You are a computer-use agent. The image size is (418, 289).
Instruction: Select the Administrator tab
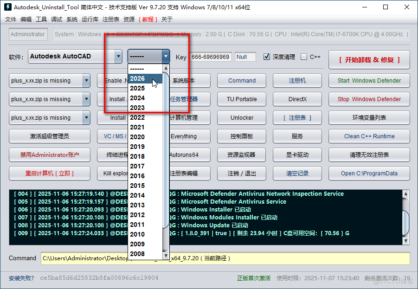click(27, 34)
